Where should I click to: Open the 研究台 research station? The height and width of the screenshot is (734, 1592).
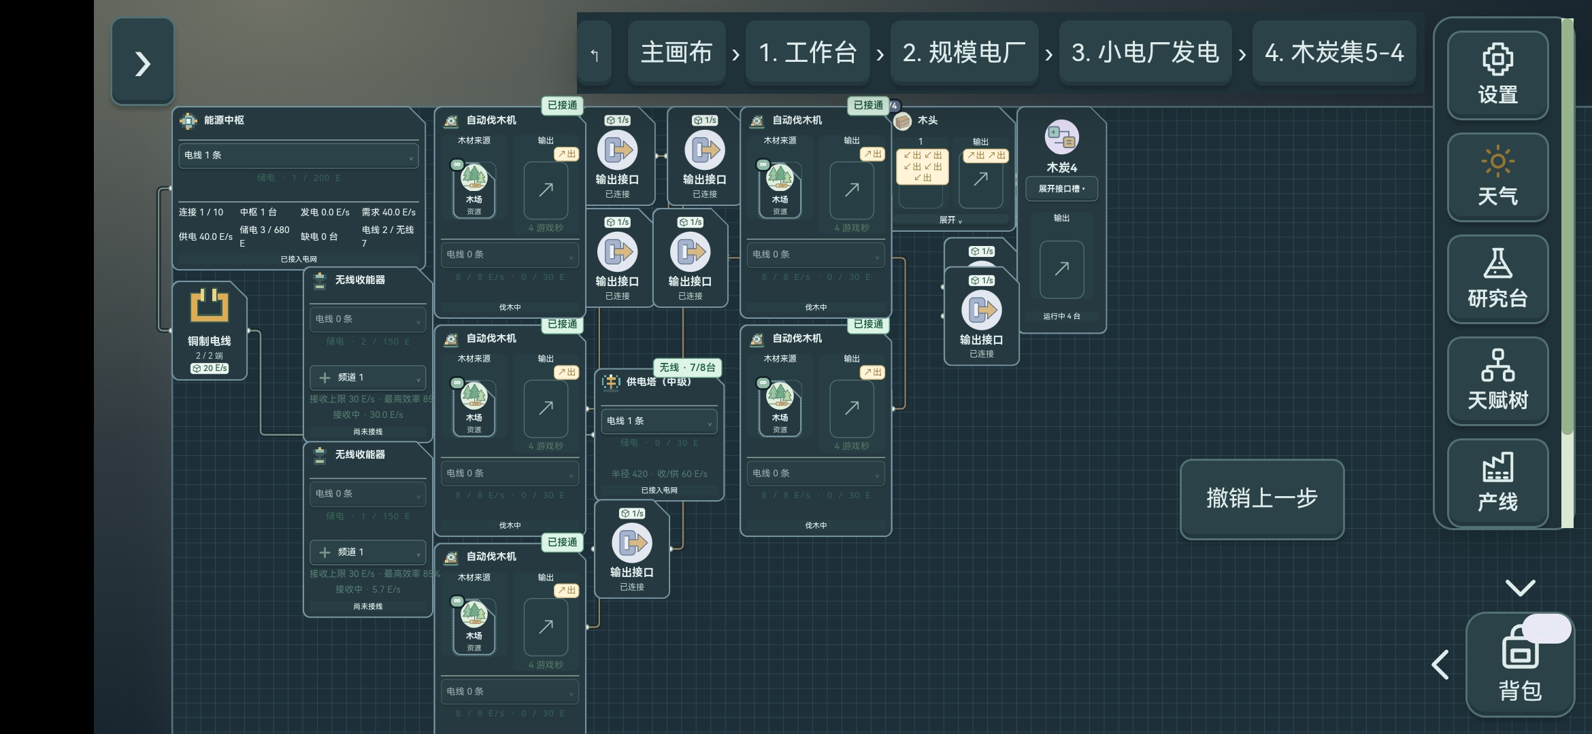[1497, 279]
